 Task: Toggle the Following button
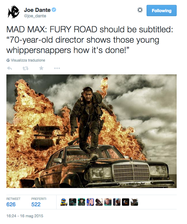tap(161, 11)
